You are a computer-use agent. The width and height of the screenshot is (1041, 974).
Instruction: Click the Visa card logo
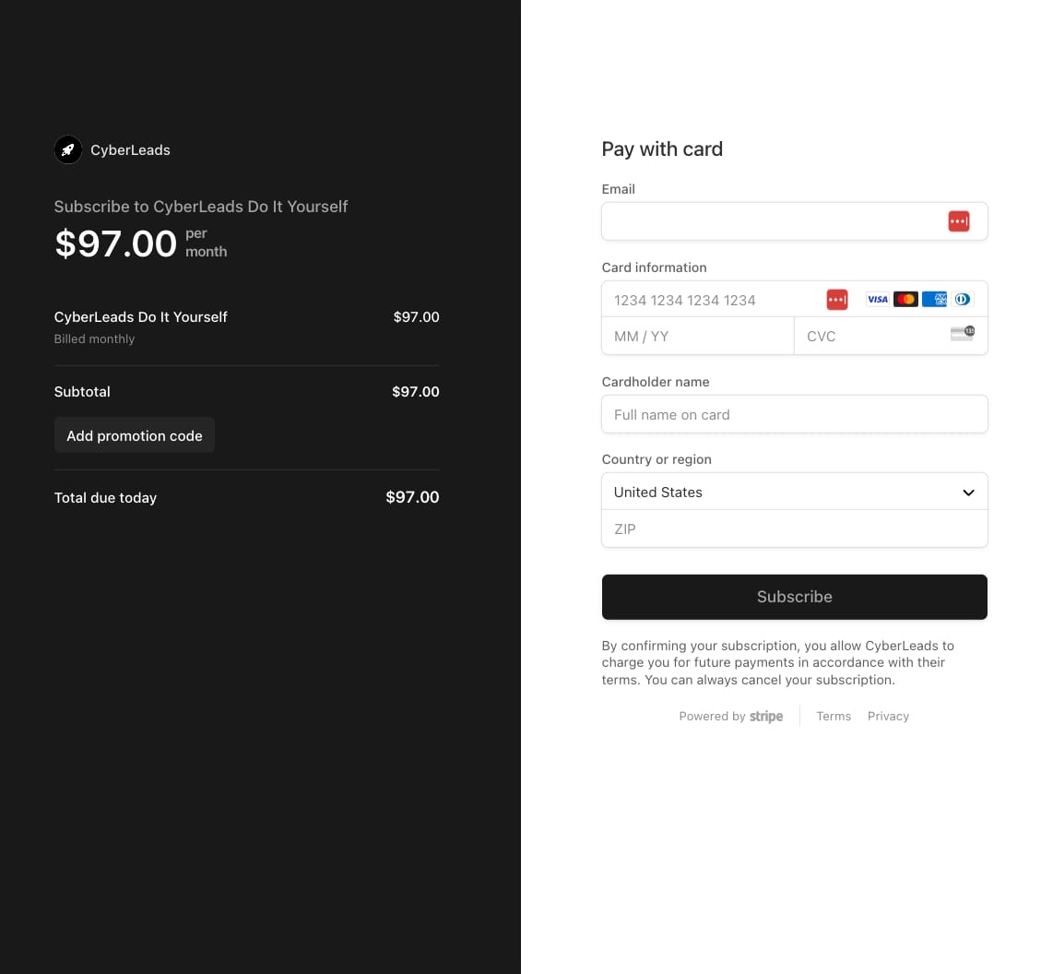(878, 299)
